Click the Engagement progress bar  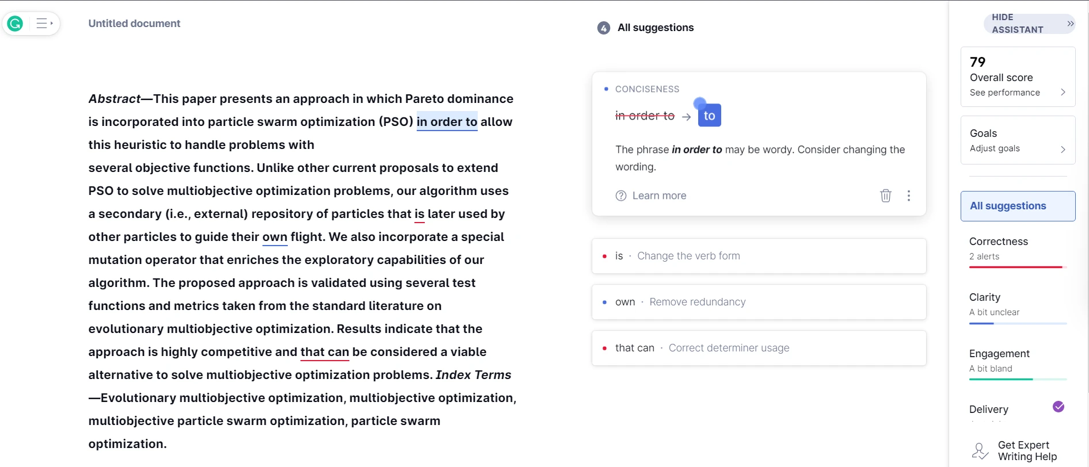(x=1018, y=379)
